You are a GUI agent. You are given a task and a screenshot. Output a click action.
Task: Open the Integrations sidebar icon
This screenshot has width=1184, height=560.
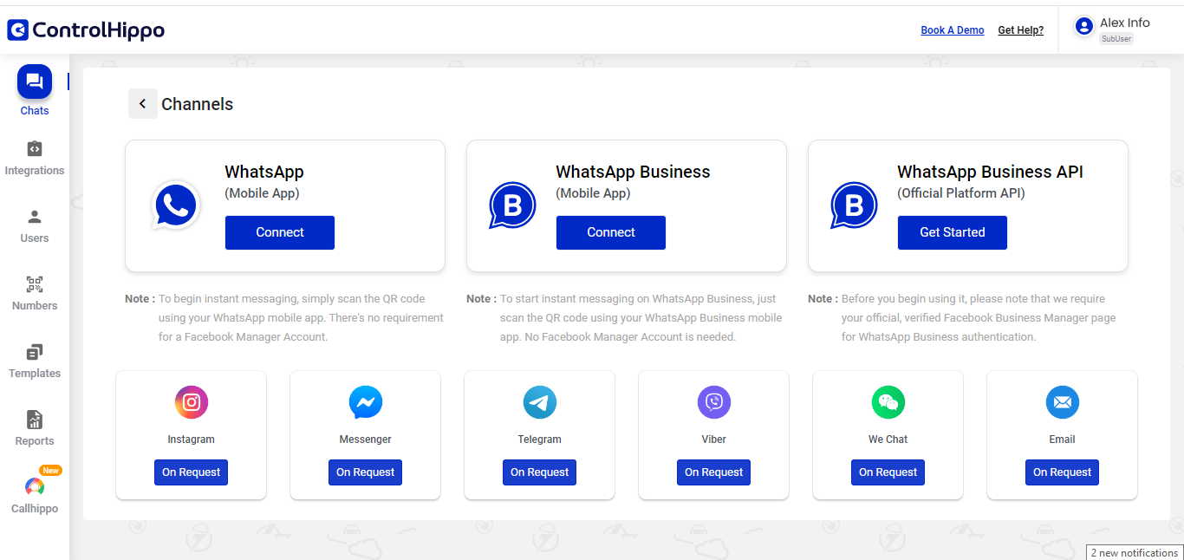coord(35,149)
